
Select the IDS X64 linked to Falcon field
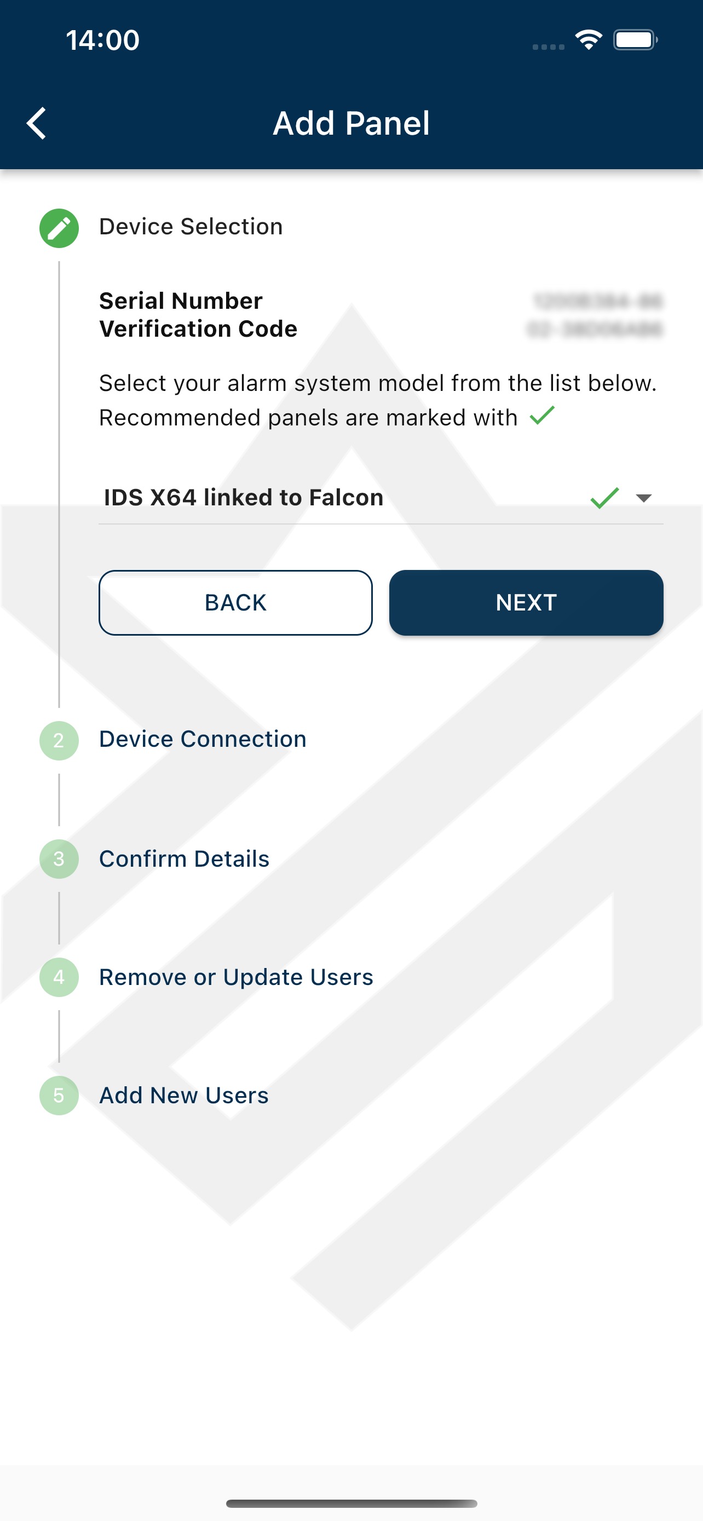pyautogui.click(x=243, y=498)
